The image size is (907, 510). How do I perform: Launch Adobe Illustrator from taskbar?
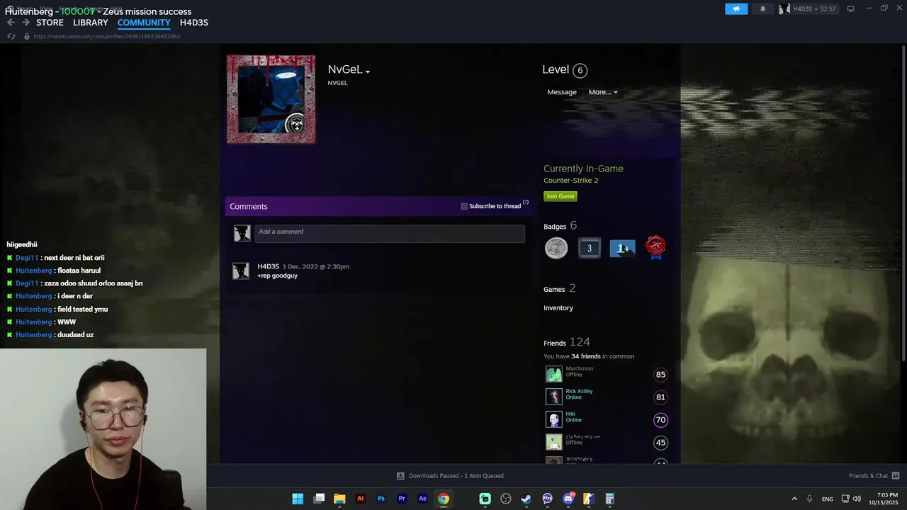360,499
